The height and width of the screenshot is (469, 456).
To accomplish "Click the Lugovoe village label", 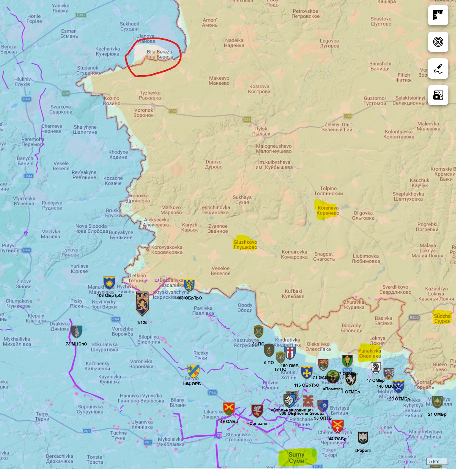I will tap(329, 43).
